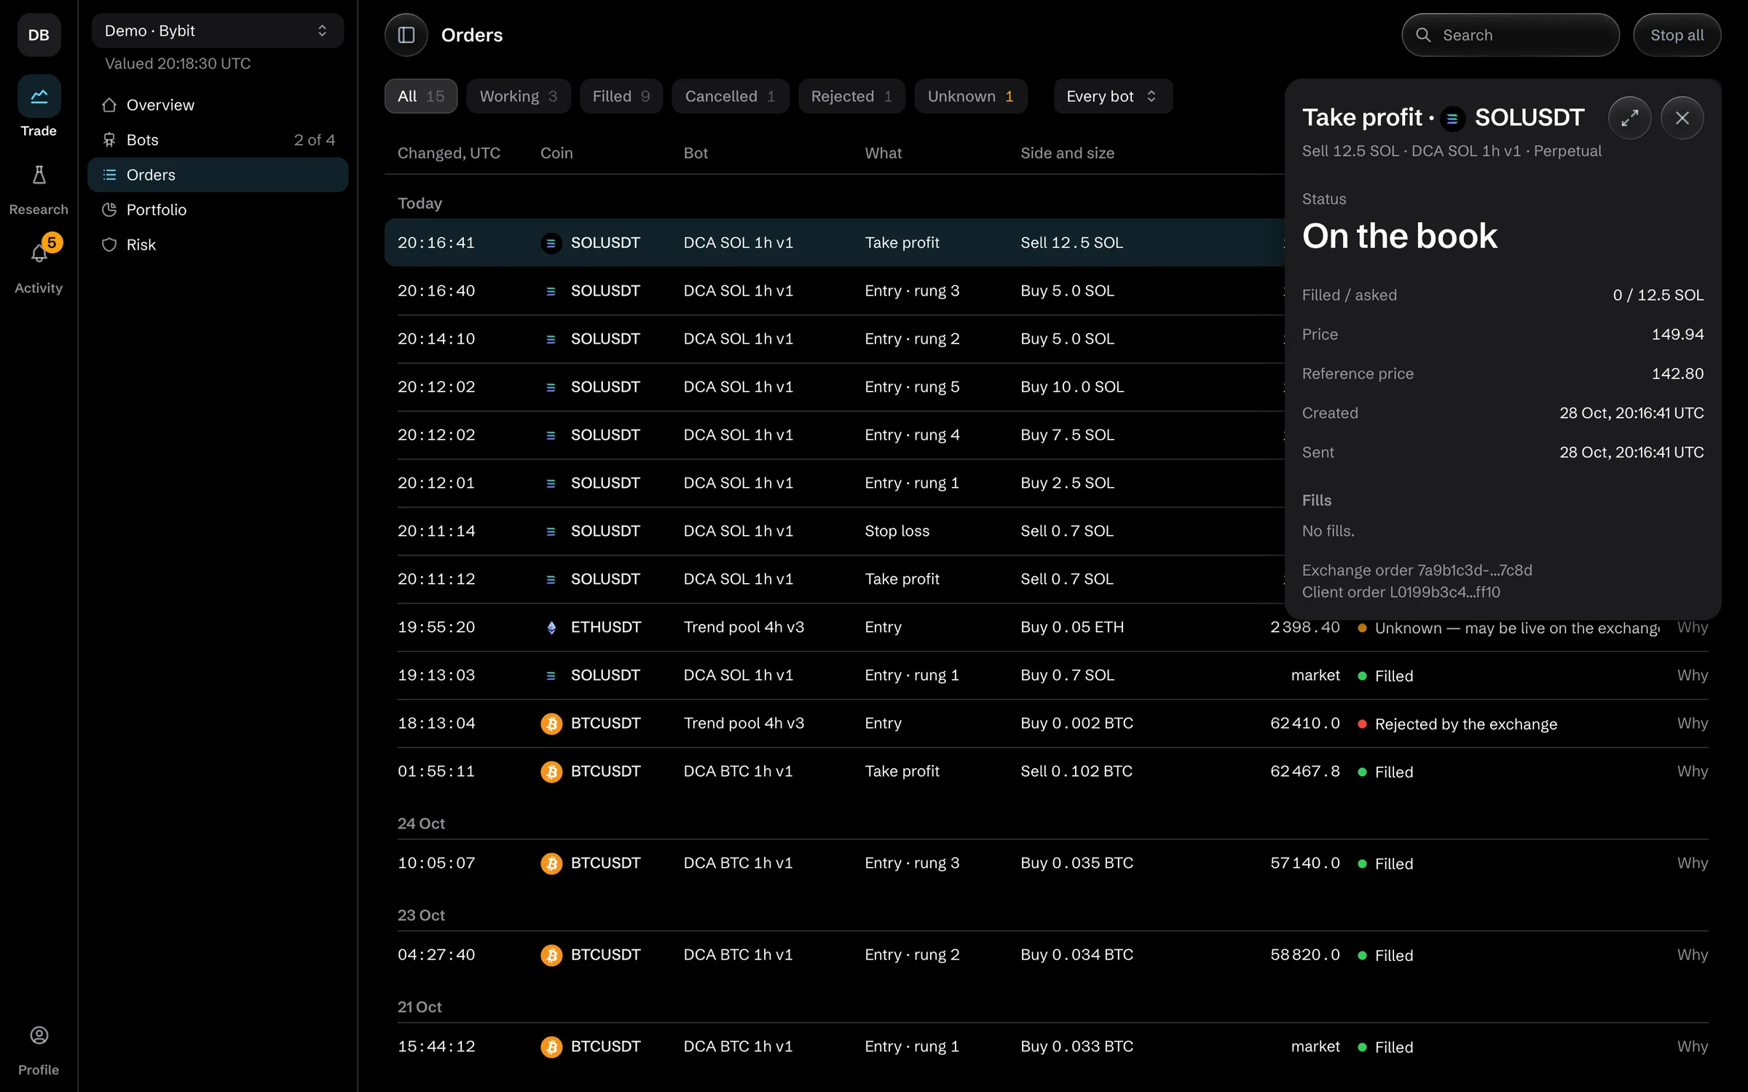
Task: Click the Search input field
Action: [x=1510, y=35]
